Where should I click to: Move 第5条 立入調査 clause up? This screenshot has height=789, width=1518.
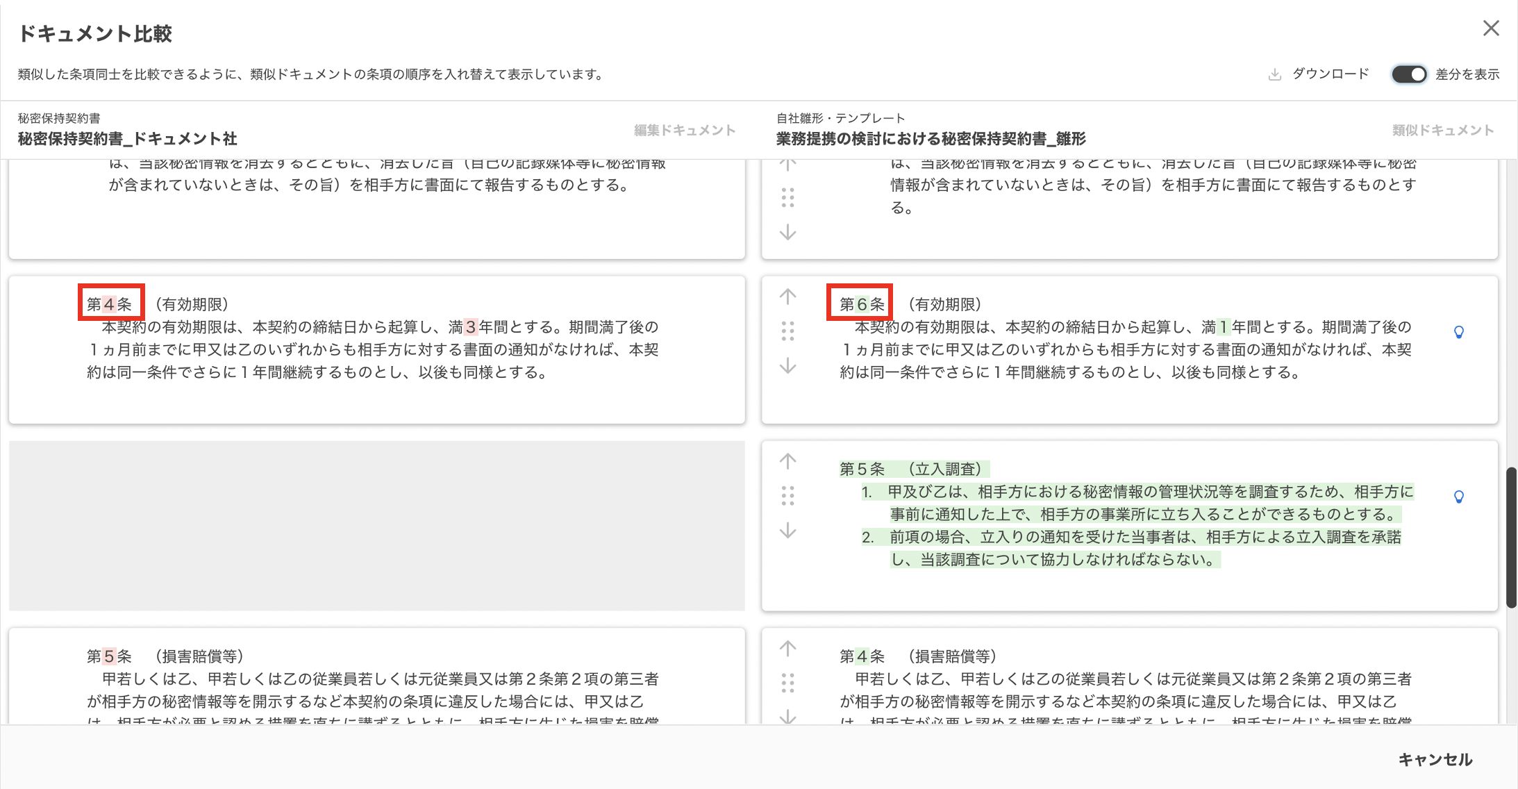coord(787,461)
